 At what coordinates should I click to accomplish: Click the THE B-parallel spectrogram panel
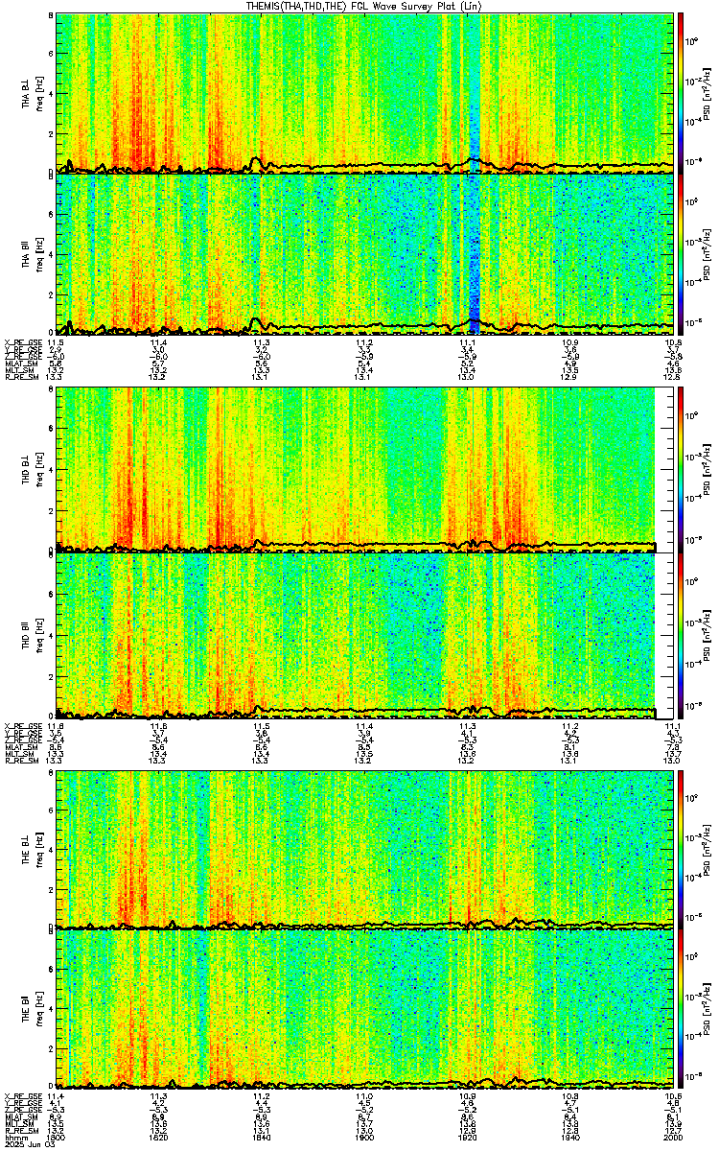365,1009
